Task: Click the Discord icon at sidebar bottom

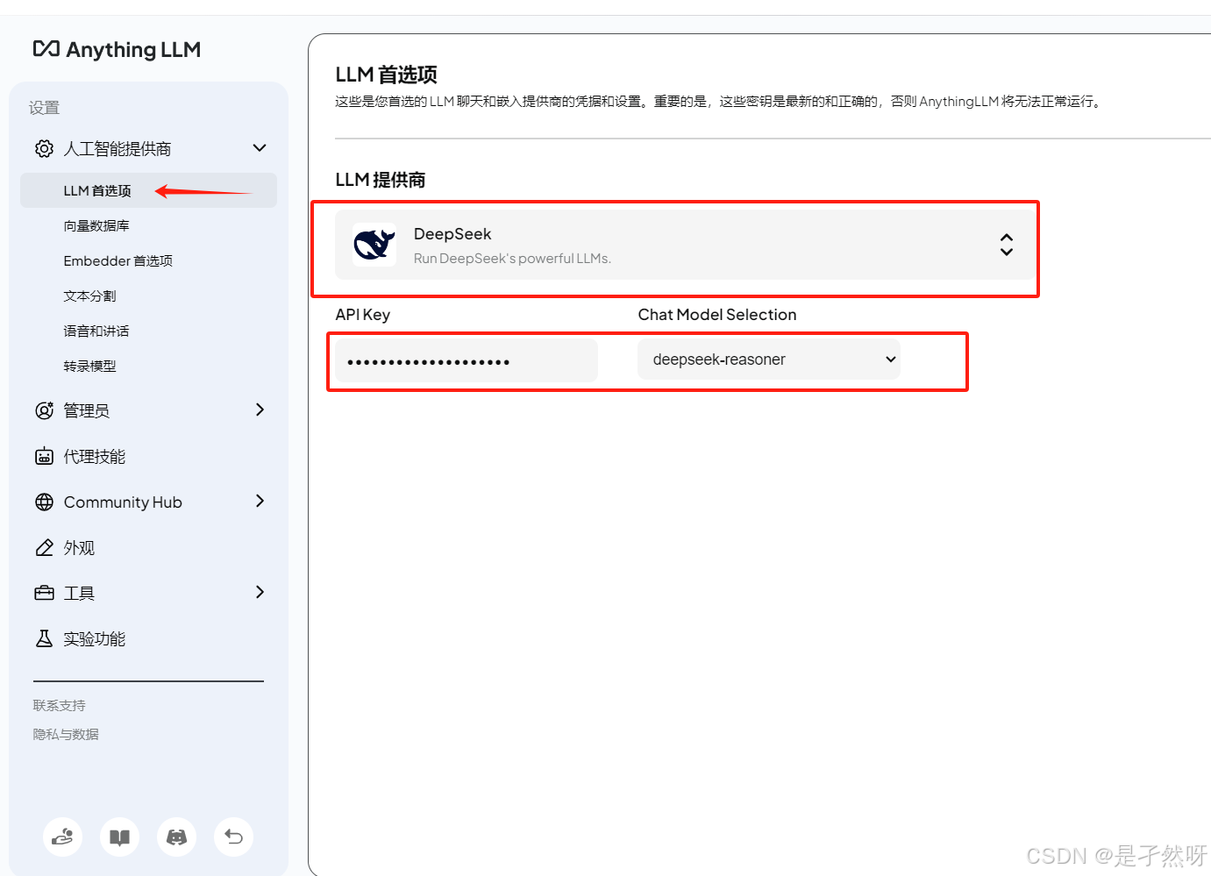Action: 176,837
